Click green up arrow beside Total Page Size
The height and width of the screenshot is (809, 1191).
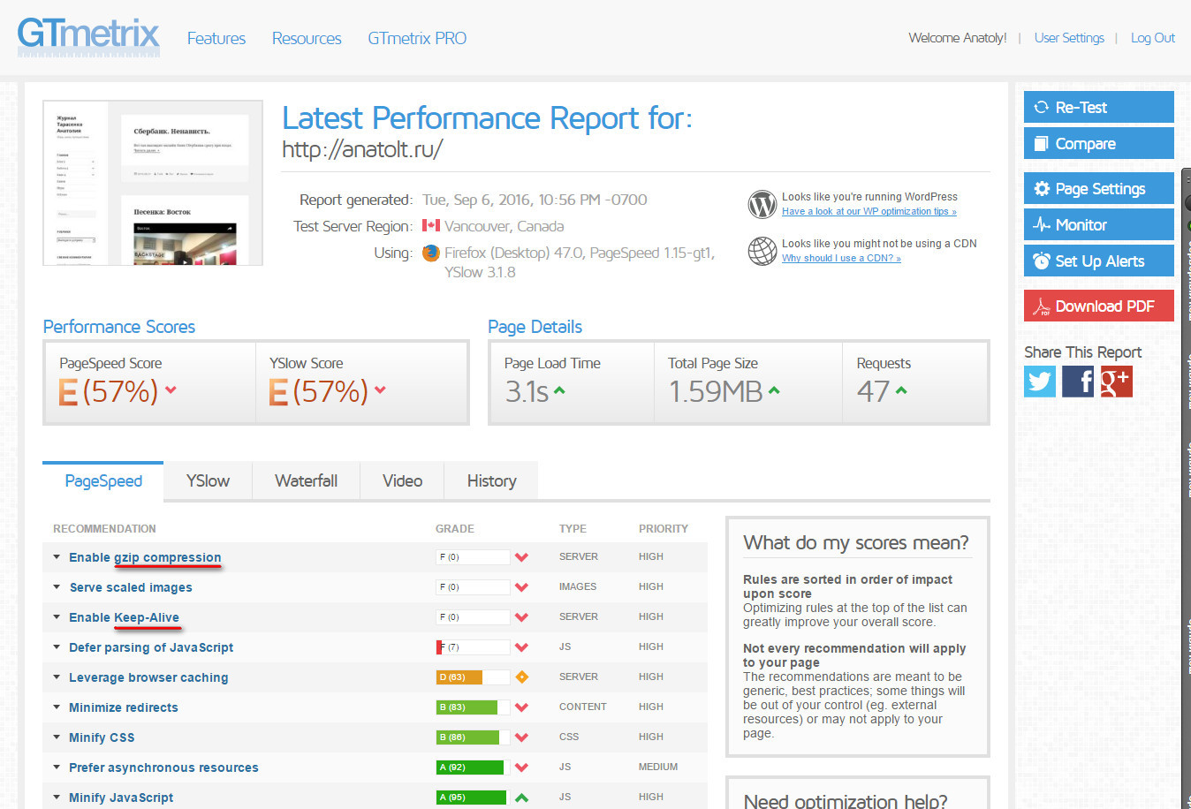click(x=774, y=389)
